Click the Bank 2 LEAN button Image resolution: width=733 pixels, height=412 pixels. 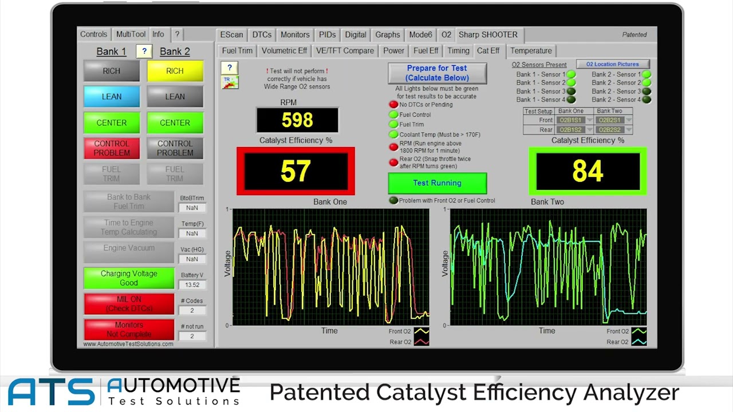(175, 97)
